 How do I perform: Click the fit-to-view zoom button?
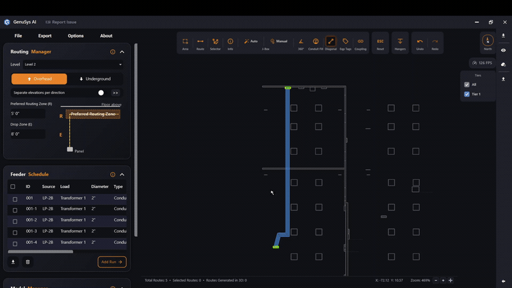(x=451, y=280)
